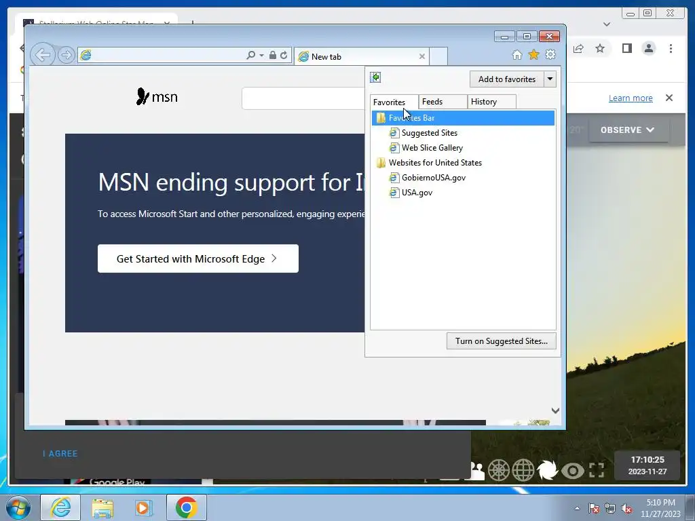The height and width of the screenshot is (521, 695).
Task: Click the Stellarium date and time display
Action: click(647, 465)
